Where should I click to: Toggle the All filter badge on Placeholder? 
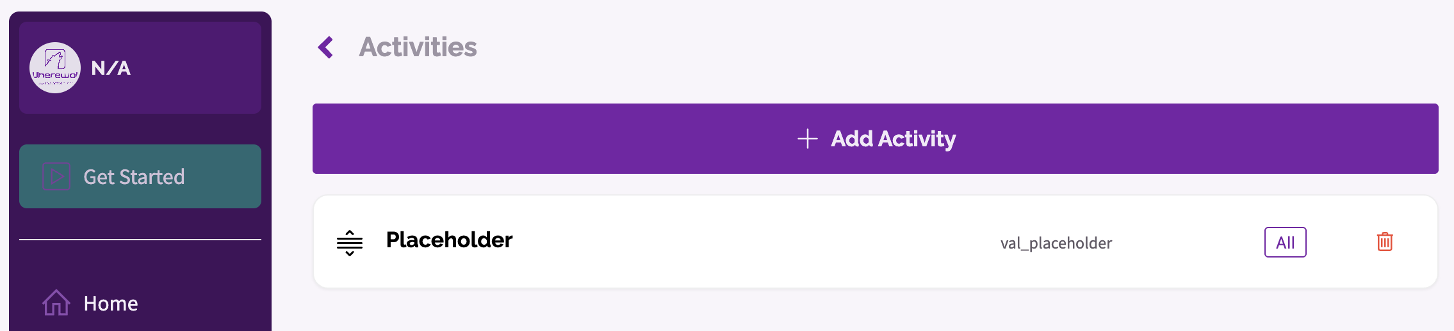pos(1285,242)
